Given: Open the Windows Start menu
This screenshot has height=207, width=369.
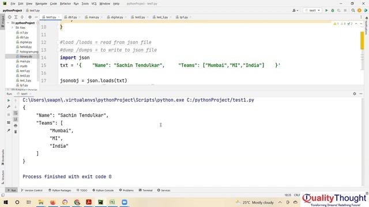Looking at the screenshot, I should [6, 202].
